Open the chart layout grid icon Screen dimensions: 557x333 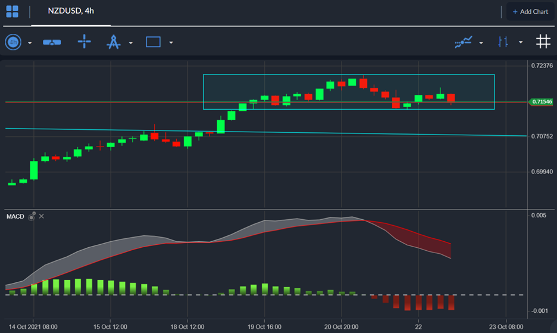pyautogui.click(x=12, y=11)
